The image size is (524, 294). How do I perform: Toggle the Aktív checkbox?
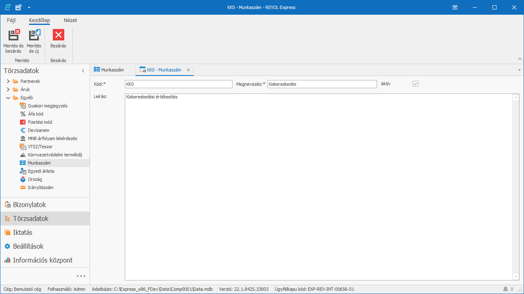(x=416, y=84)
